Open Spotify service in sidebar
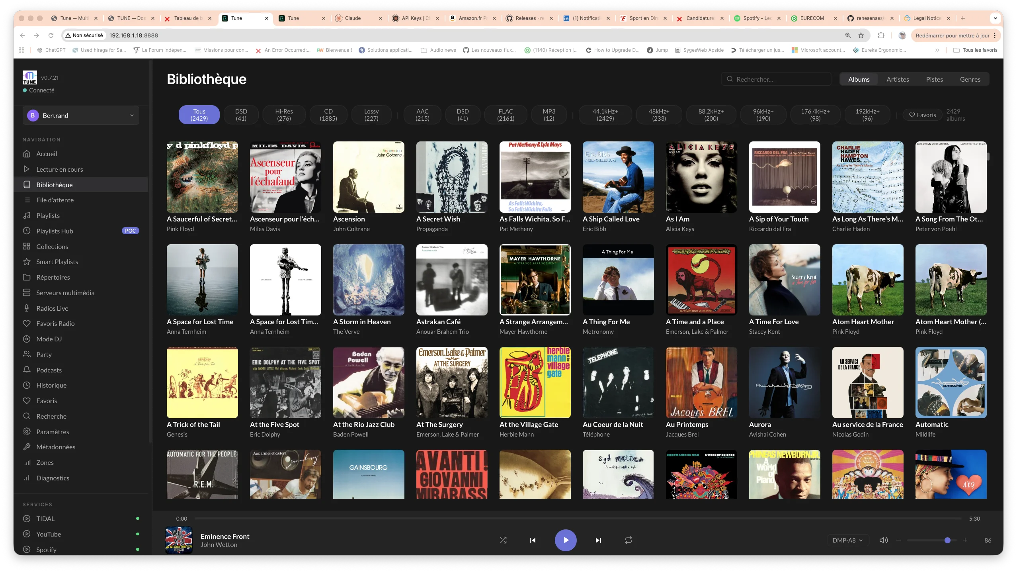The height and width of the screenshot is (572, 1017). [81, 550]
